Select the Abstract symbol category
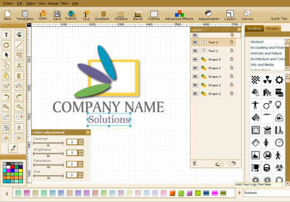The width and height of the screenshot is (290, 202). click(x=257, y=42)
